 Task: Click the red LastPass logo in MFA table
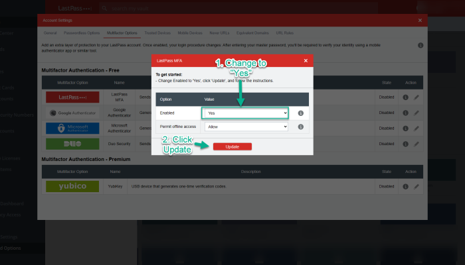click(x=72, y=97)
